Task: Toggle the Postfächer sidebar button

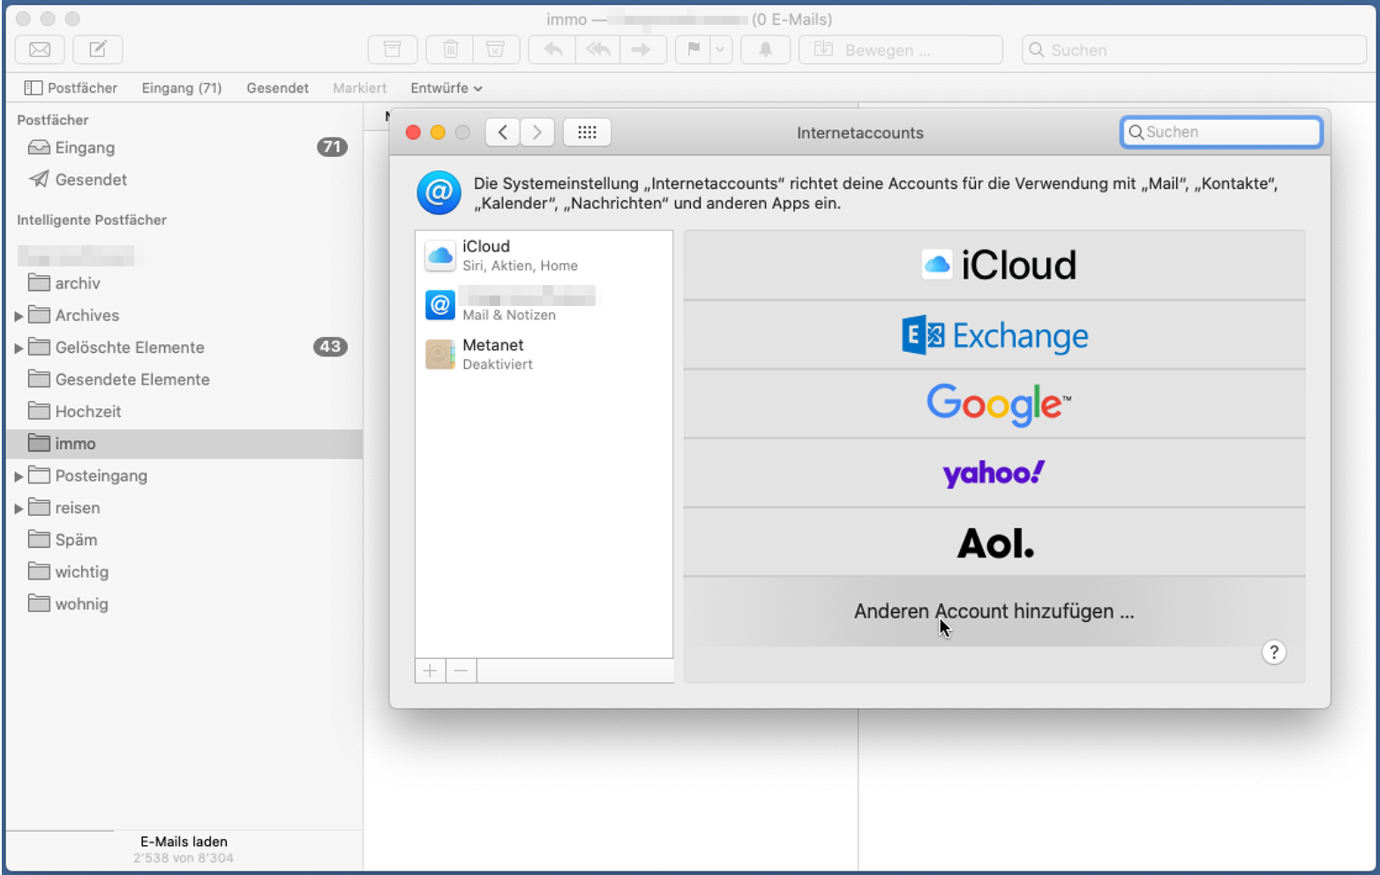Action: pos(71,88)
